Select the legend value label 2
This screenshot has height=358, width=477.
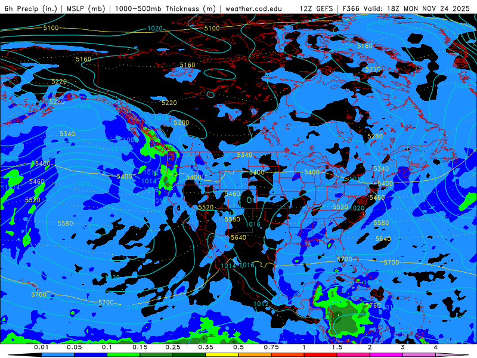point(370,347)
